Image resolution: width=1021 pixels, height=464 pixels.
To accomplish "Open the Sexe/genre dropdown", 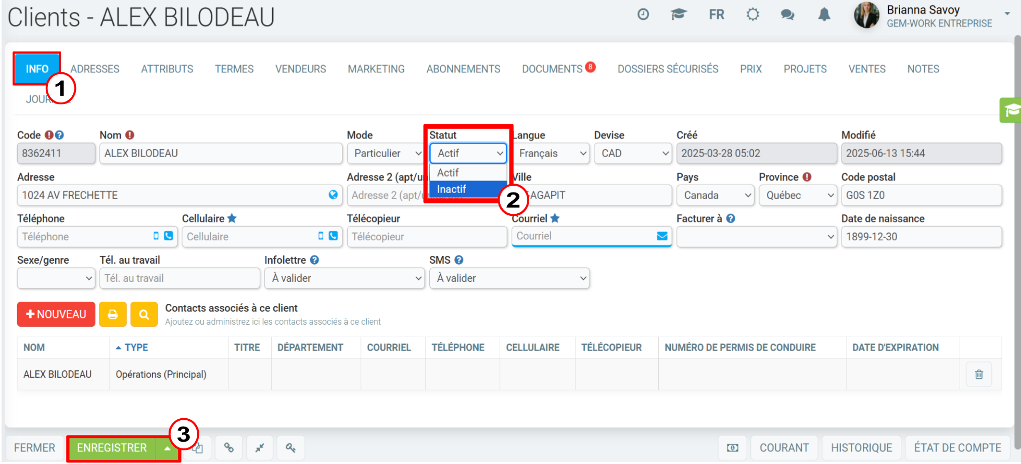I will click(56, 278).
